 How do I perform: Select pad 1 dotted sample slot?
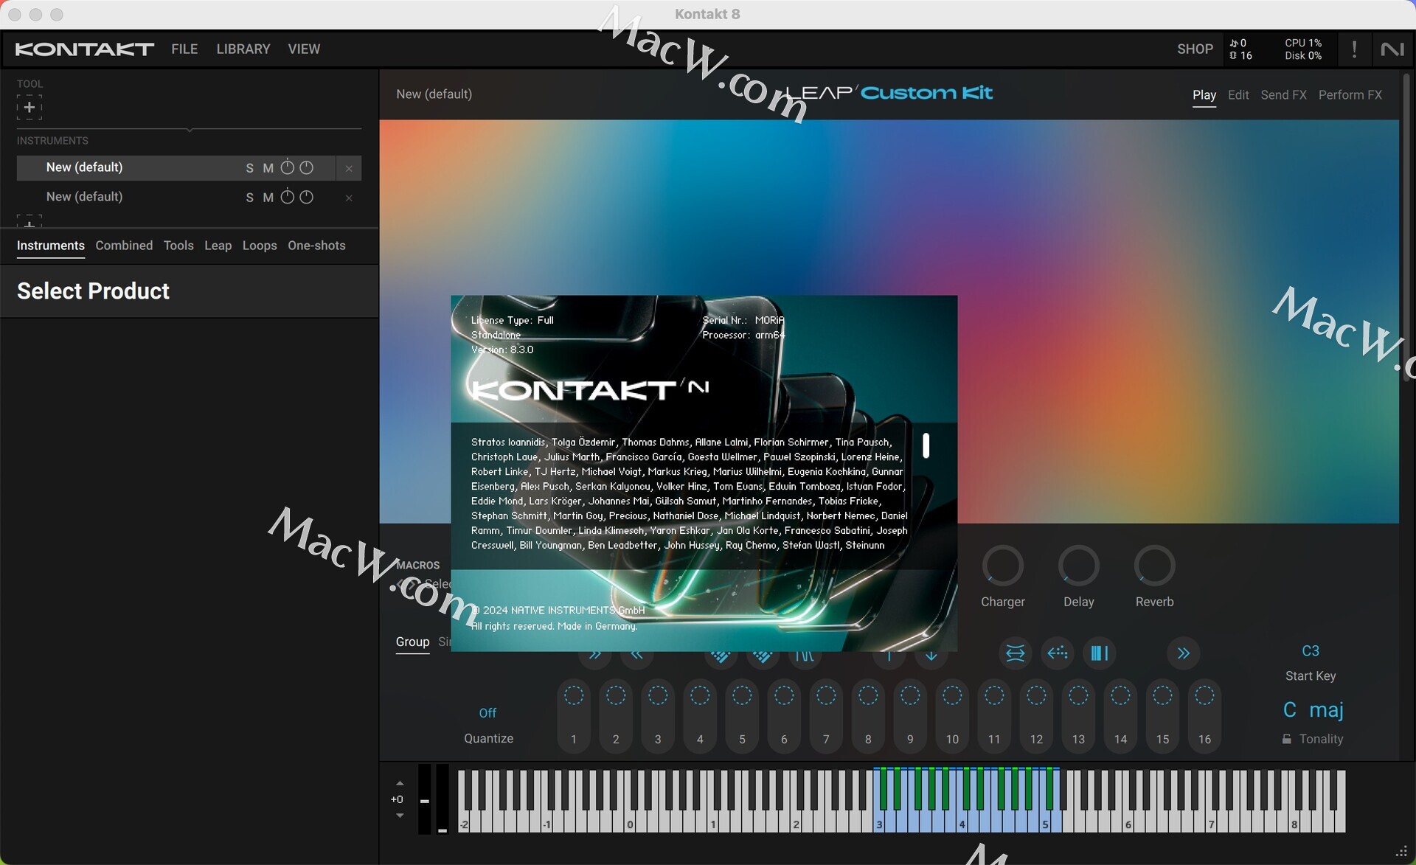574,695
